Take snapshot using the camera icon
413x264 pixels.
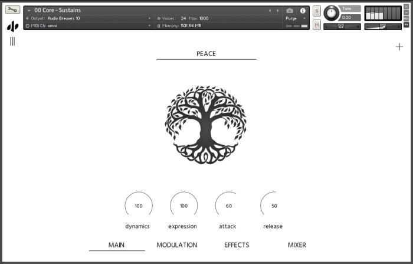click(290, 11)
